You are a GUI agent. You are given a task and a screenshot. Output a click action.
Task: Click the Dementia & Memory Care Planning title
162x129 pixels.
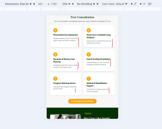pos(64,60)
